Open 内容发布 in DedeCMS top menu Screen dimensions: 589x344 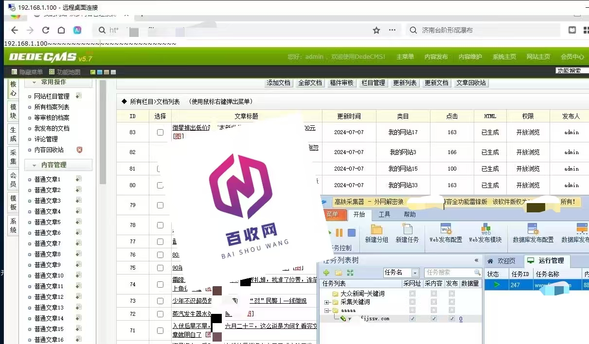pyautogui.click(x=436, y=57)
